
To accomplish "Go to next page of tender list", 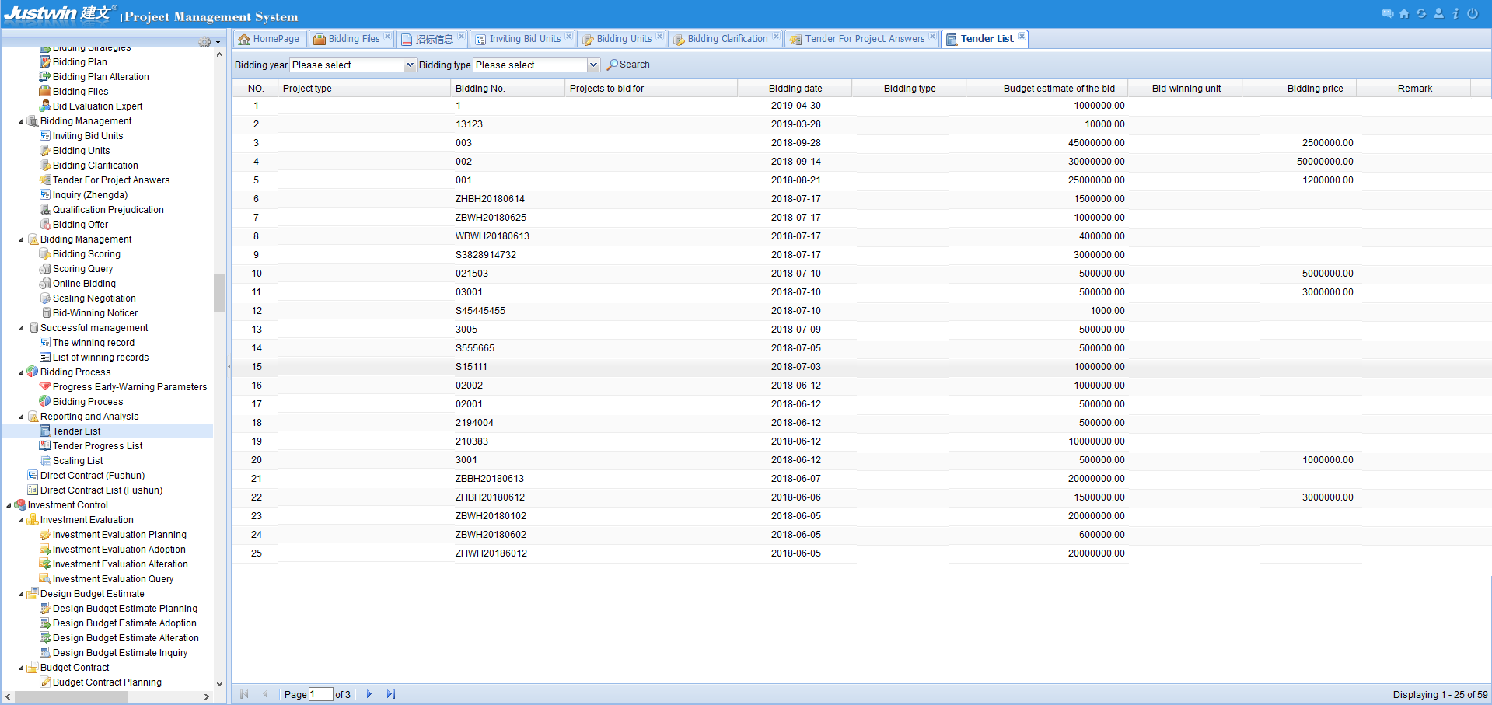I will (x=369, y=694).
